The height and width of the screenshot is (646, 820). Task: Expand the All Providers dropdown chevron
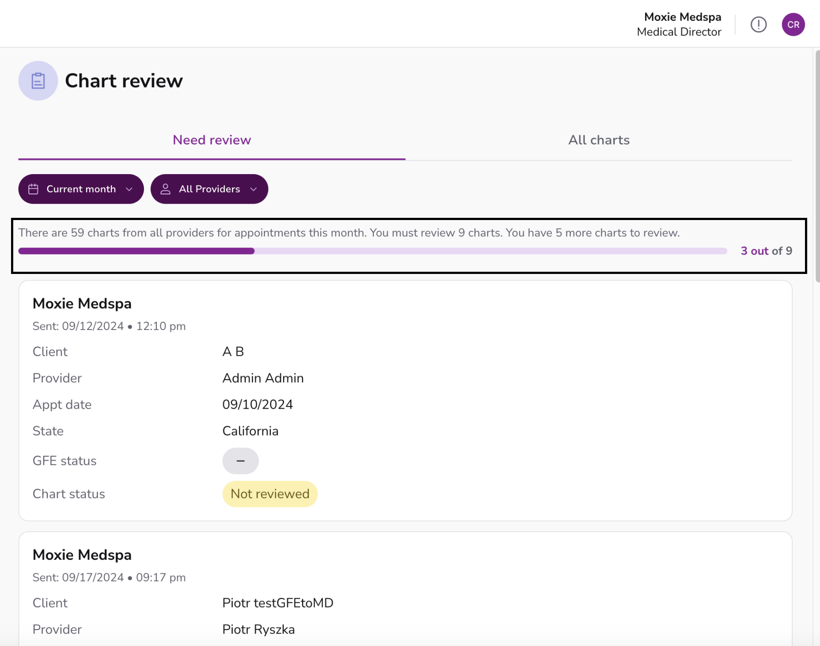tap(253, 189)
